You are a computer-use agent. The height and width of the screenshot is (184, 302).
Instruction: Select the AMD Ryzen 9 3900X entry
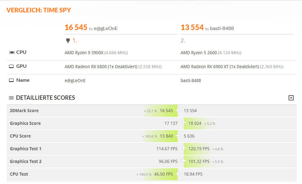(x=84, y=53)
